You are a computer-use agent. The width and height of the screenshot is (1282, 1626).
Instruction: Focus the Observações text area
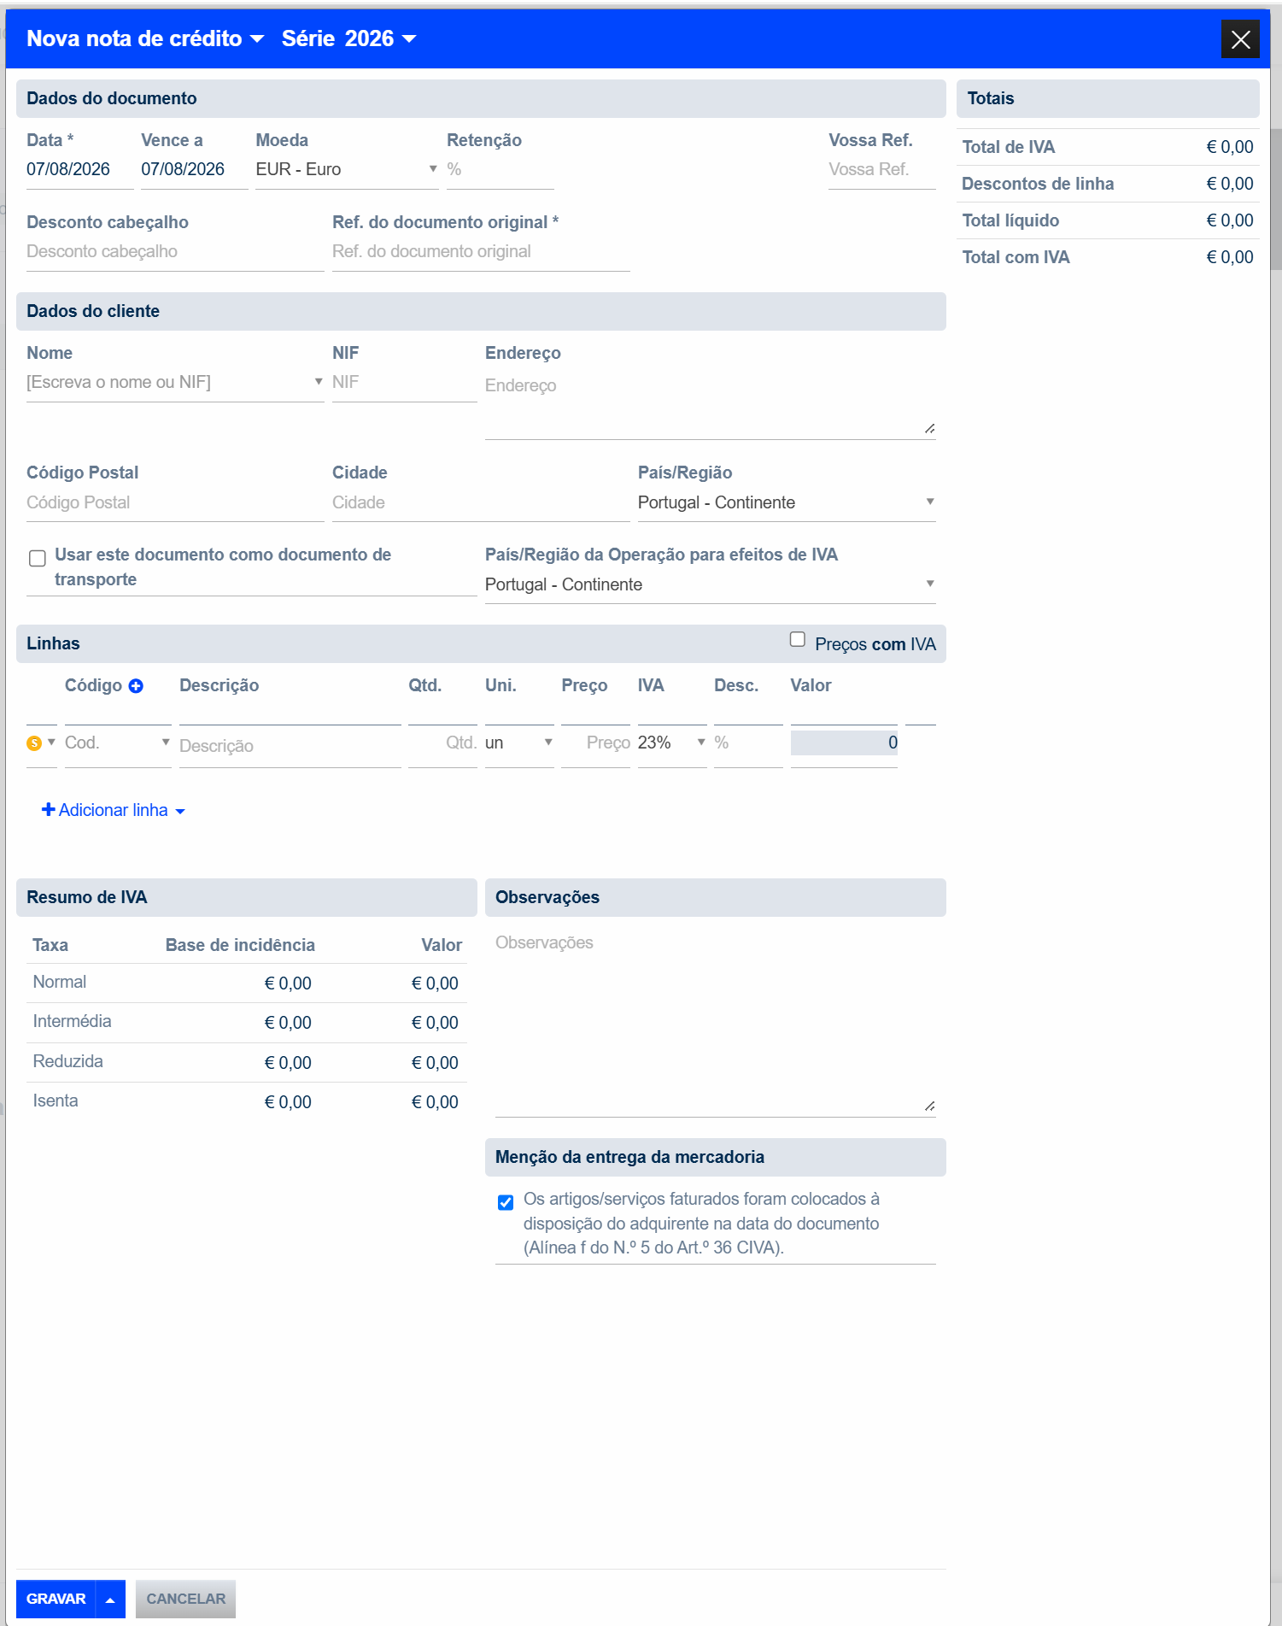pos(715,1021)
